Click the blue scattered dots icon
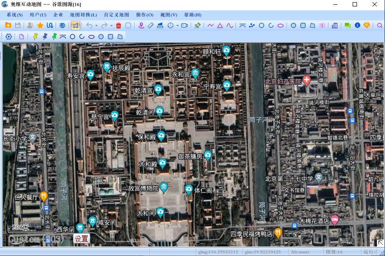The image size is (385, 256). (252, 25)
